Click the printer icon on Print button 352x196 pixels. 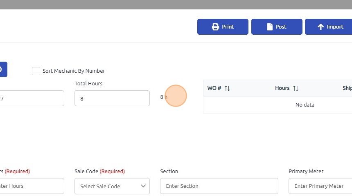[x=215, y=27]
